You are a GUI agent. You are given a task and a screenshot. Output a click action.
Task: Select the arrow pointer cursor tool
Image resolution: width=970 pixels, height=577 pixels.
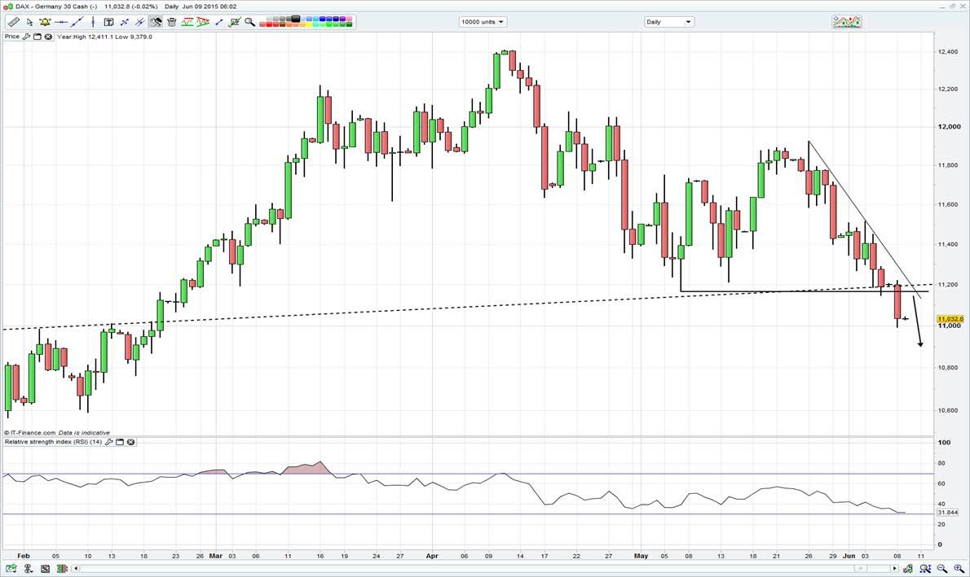(29, 22)
